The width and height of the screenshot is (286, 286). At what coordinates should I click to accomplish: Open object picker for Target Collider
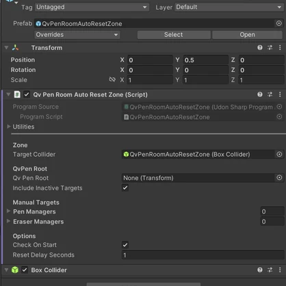pos(279,155)
